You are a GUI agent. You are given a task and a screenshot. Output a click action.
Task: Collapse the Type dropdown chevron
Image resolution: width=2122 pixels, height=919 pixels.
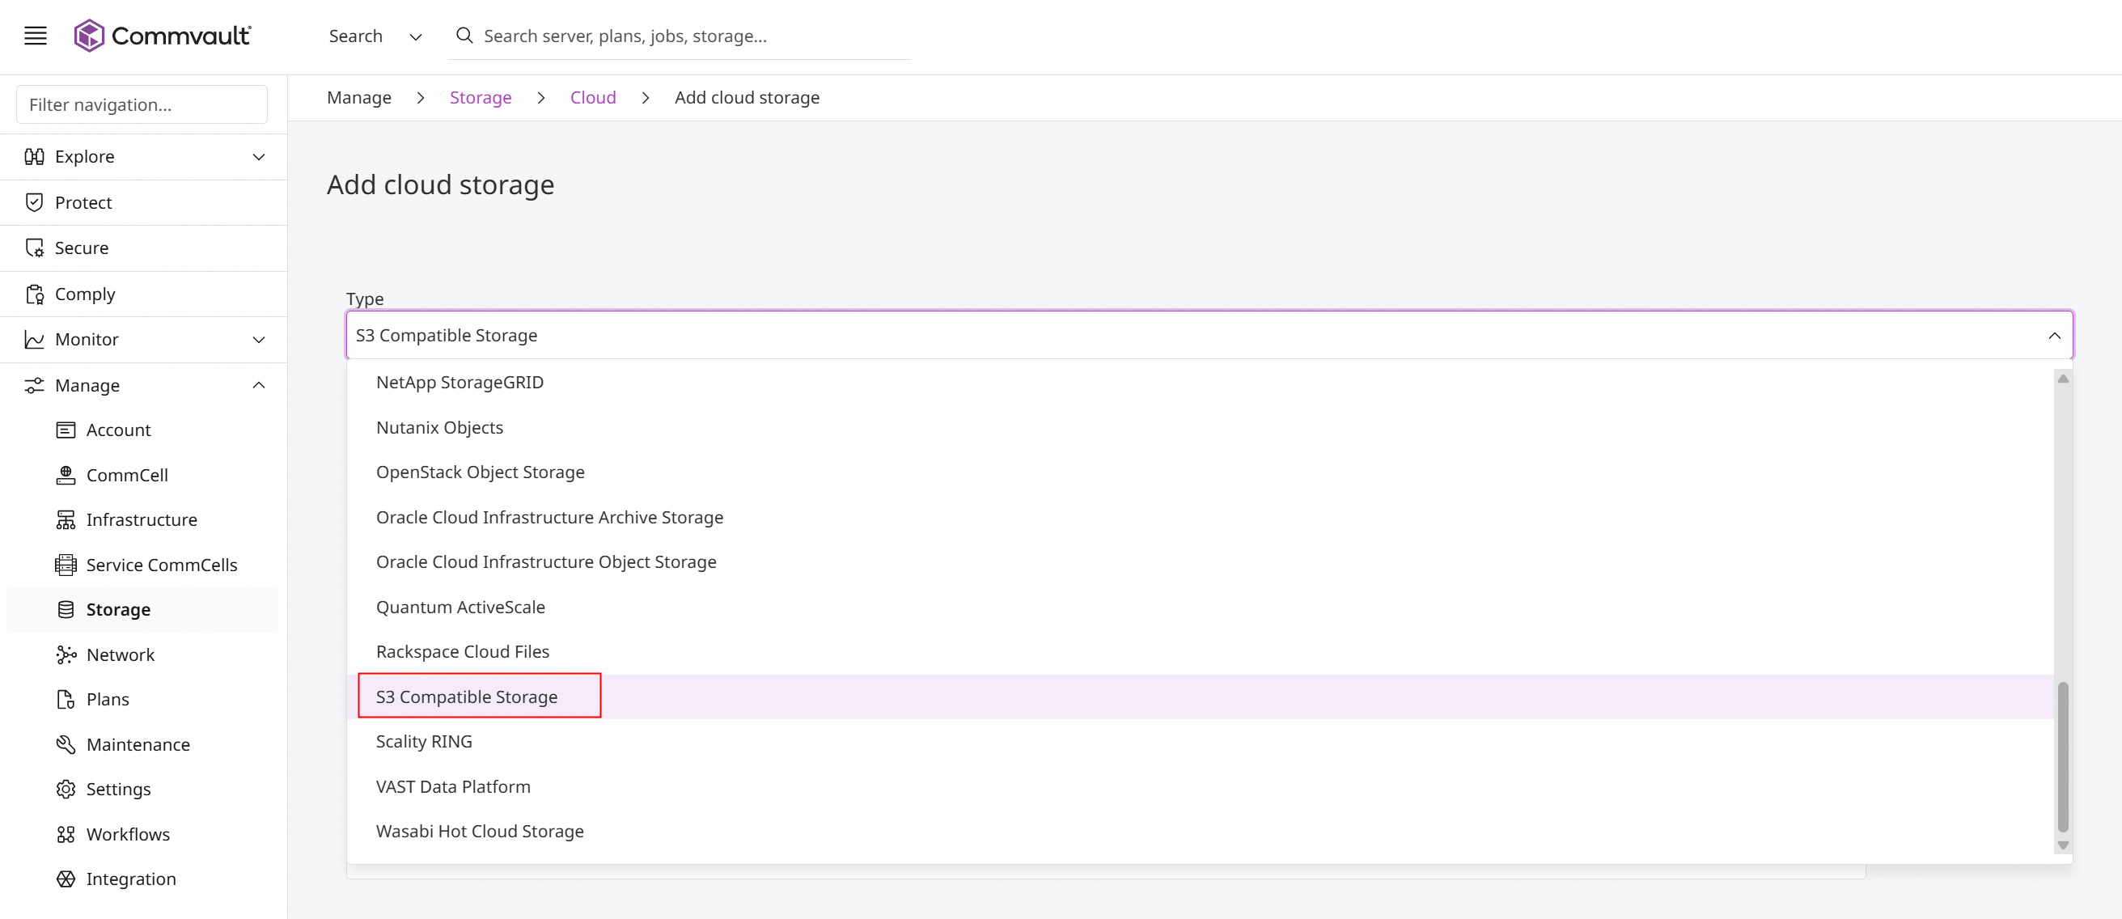(x=2055, y=335)
